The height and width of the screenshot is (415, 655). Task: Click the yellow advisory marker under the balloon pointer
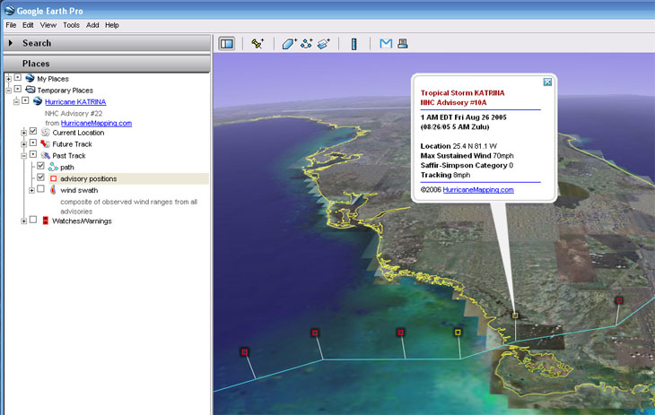pos(515,316)
